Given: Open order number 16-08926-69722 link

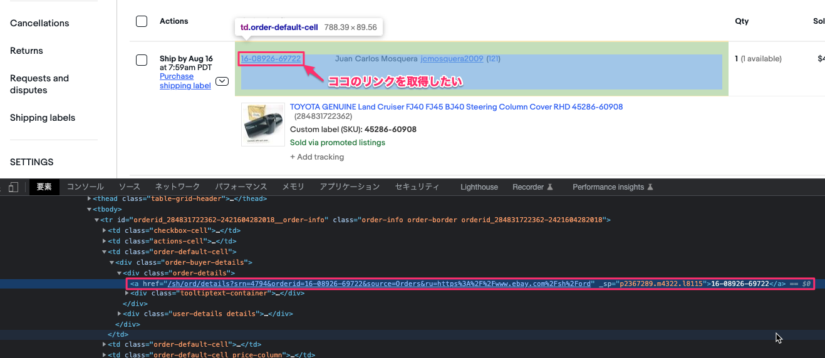Looking at the screenshot, I should [x=271, y=59].
